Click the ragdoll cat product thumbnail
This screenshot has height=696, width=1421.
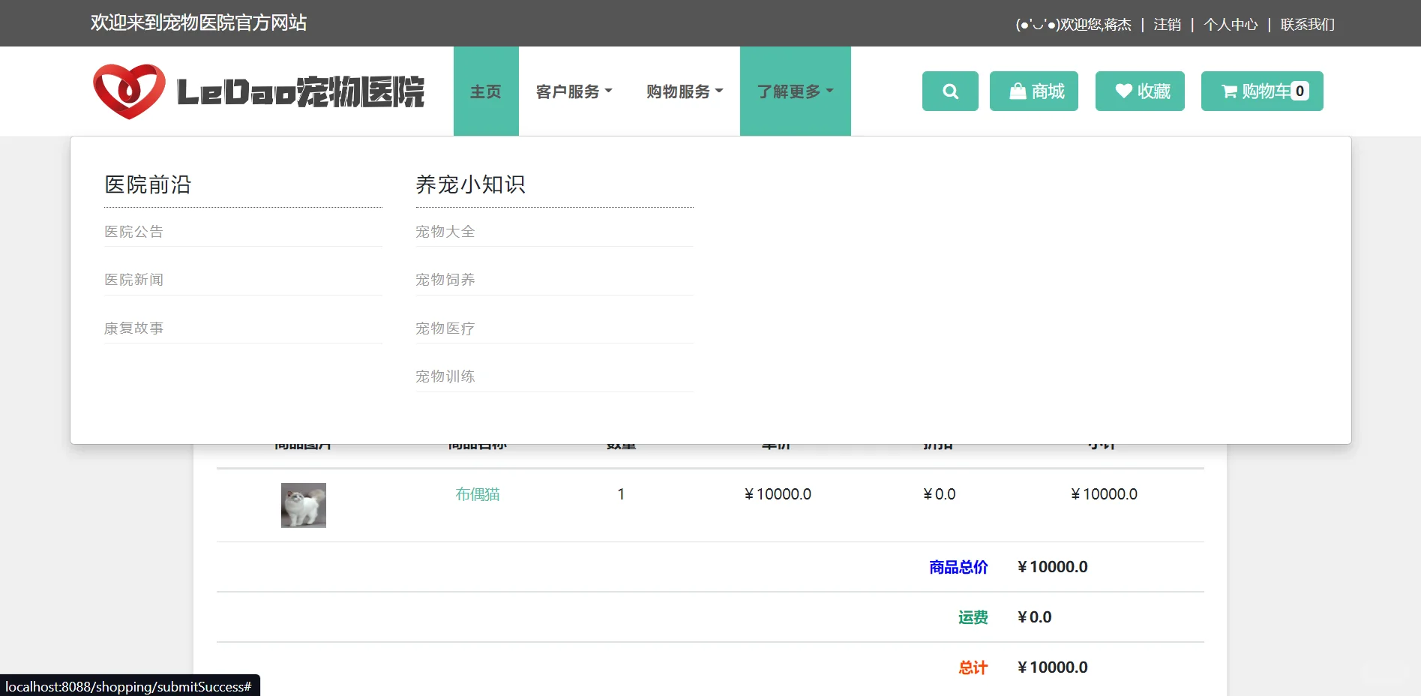pos(303,505)
